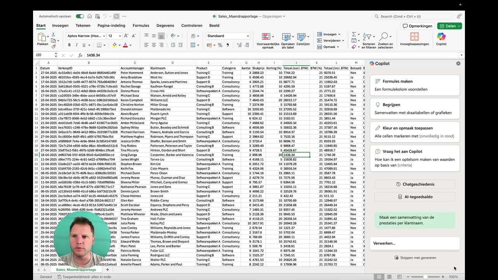Viewport: 498px width, 280px height.
Task: Click the Chatgeschiedenis button in Copilot pane
Action: click(x=415, y=184)
